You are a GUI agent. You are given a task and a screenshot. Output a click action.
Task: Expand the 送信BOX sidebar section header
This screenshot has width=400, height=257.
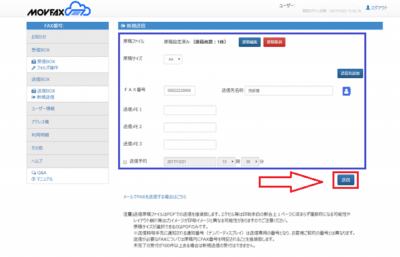tap(67, 79)
